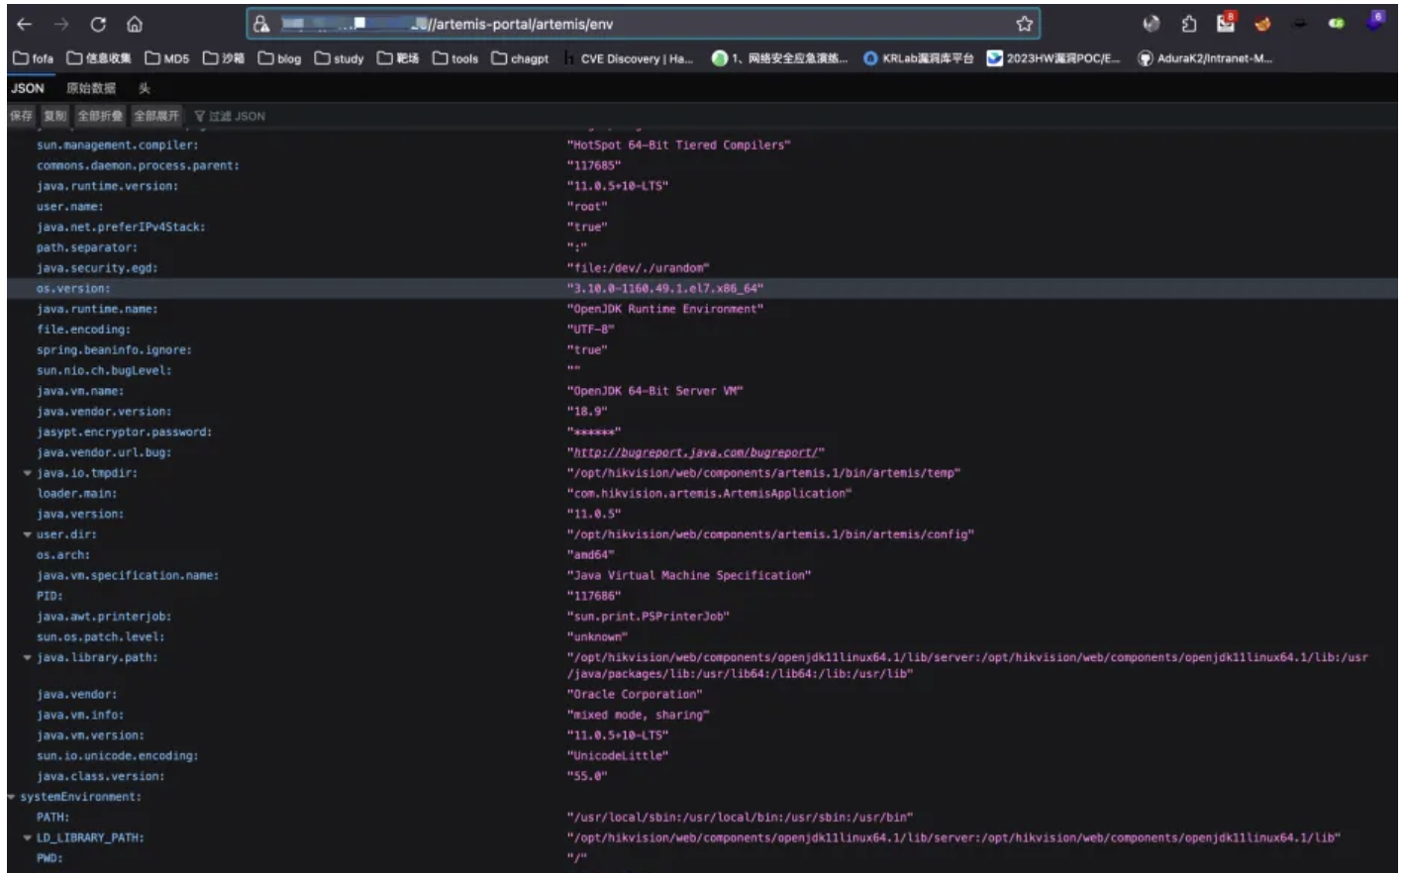Image resolution: width=1404 pixels, height=873 pixels.
Task: Click the site security lock icon
Action: (x=261, y=24)
